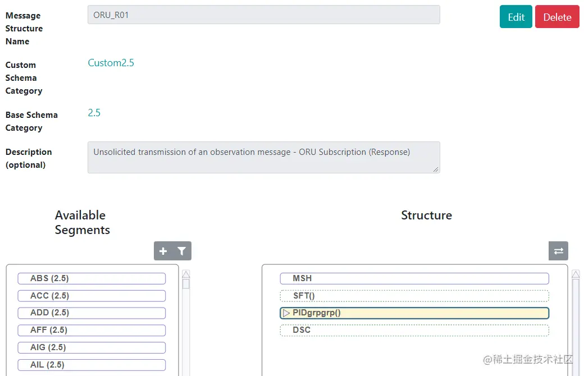584x376 pixels.
Task: Click into the Description text area
Action: coord(263,157)
